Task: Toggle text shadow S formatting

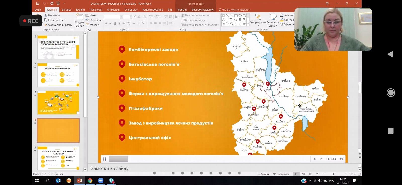Action: pyautogui.click(x=119, y=23)
